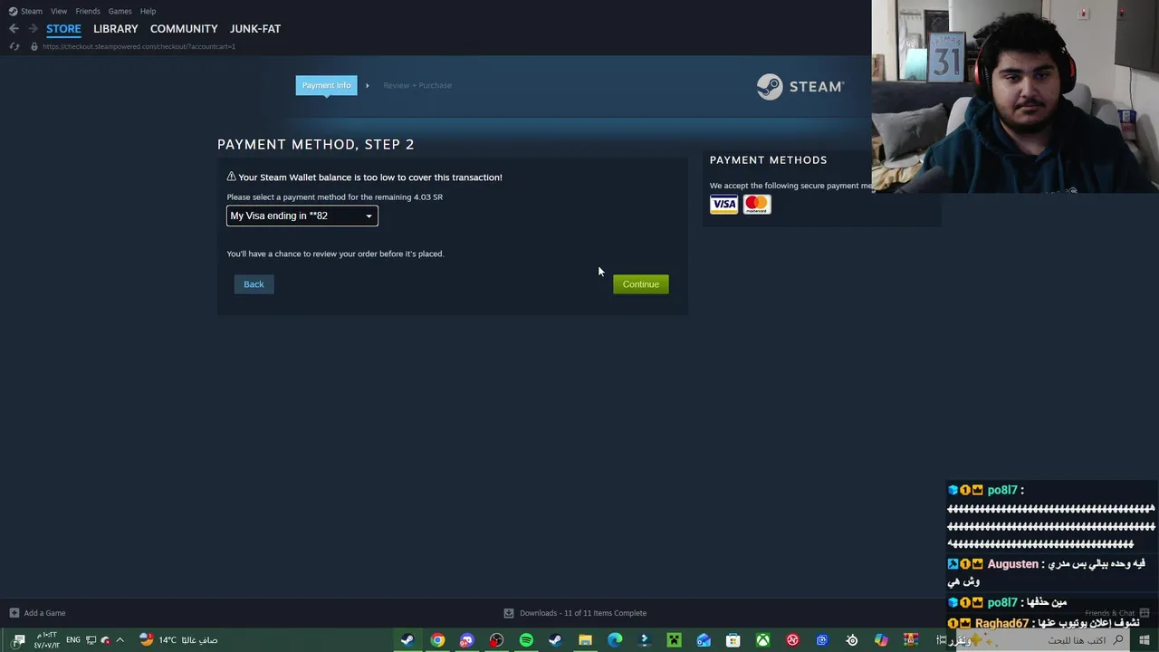1159x652 pixels.
Task: Open Spotify from the taskbar
Action: click(x=526, y=640)
